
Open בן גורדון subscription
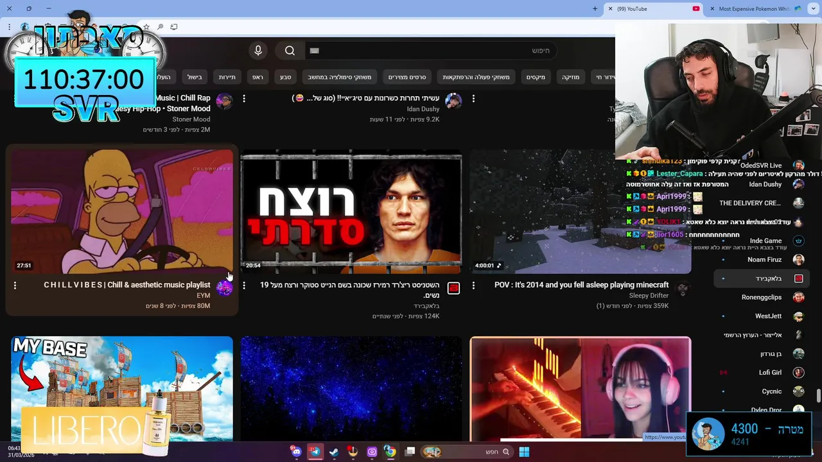coord(761,354)
